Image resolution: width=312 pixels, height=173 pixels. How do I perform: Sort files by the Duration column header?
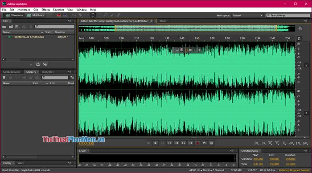tap(60, 32)
